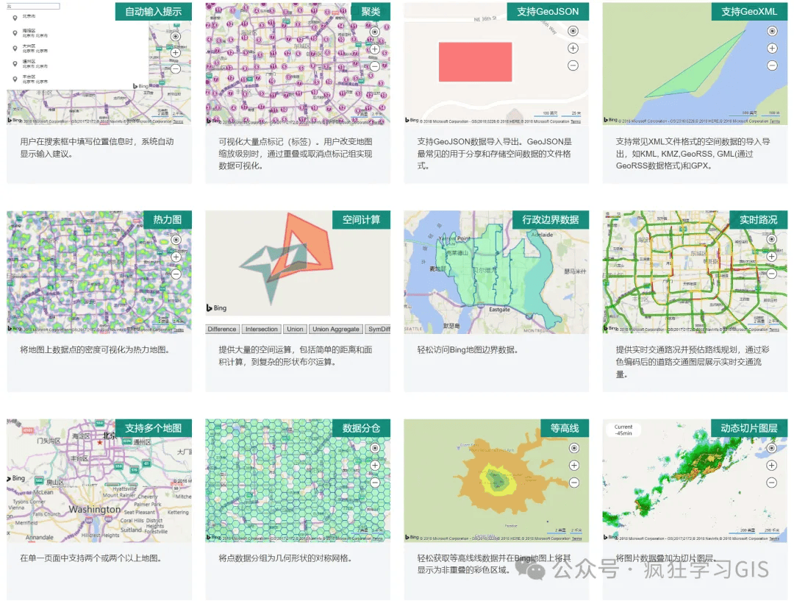
Task: Zoom out on the 支持GeoXML map
Action: (x=772, y=65)
